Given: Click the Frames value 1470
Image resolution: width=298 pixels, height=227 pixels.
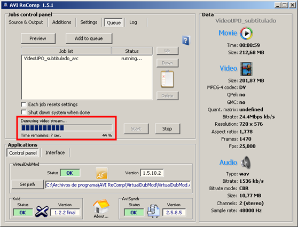Looking at the screenshot, I should (245, 139).
